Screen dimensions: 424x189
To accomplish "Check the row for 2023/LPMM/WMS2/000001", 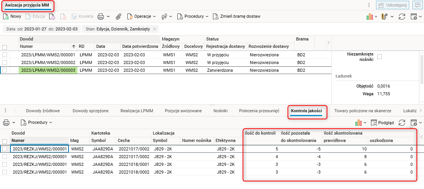I will click(5, 55).
